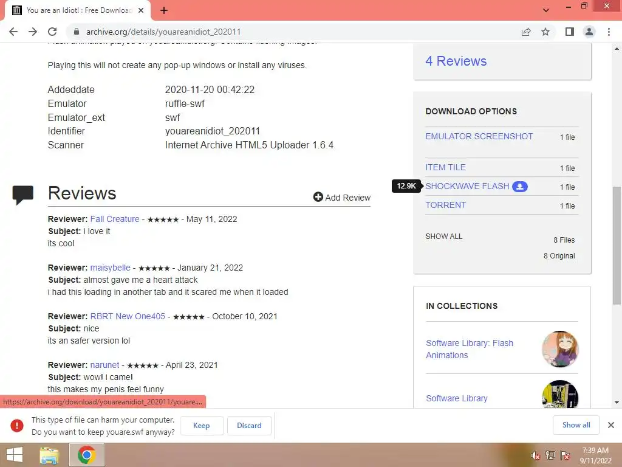The height and width of the screenshot is (467, 622).
Task: Open the browser side panel
Action: point(570,32)
